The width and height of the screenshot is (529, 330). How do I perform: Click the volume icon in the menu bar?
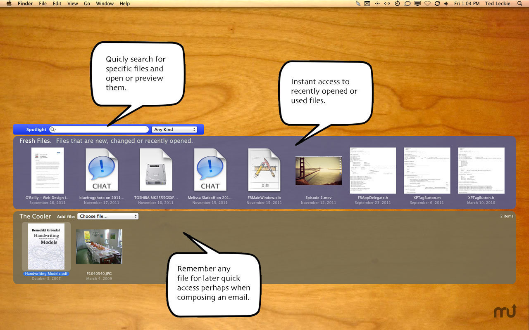click(446, 4)
